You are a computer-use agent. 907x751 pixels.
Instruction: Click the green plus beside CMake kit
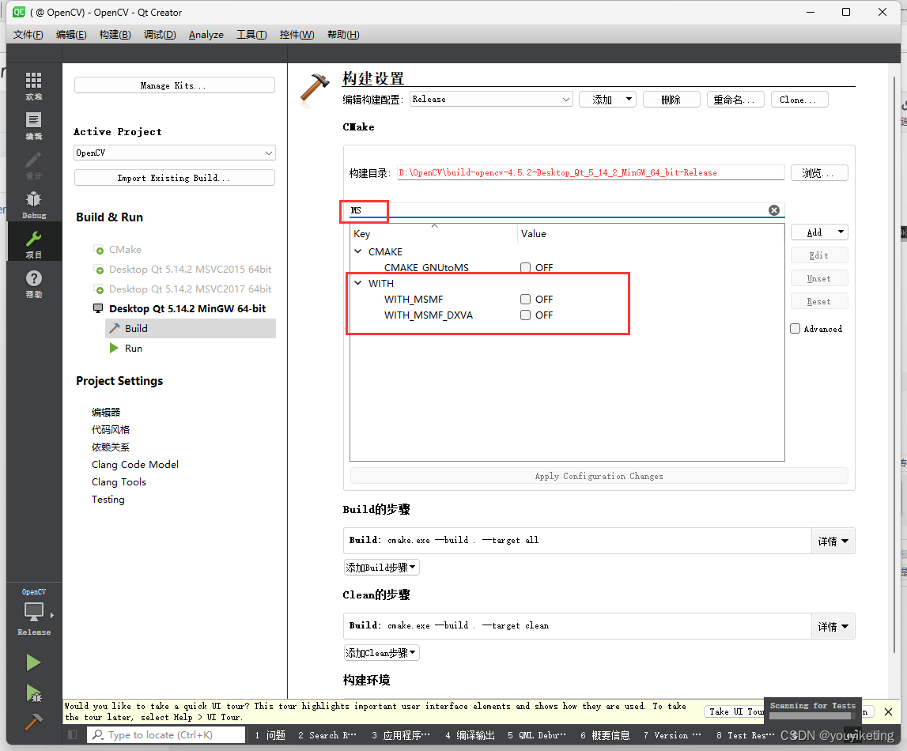coord(100,250)
